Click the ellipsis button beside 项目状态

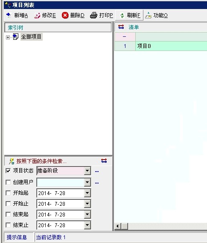coord(97,172)
